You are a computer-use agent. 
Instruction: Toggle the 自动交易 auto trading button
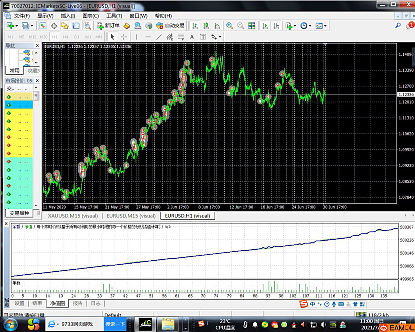click(171, 26)
